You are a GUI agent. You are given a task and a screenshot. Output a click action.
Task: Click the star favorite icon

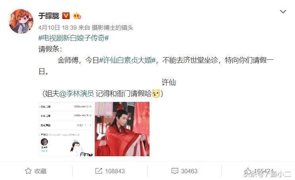pos(28,171)
